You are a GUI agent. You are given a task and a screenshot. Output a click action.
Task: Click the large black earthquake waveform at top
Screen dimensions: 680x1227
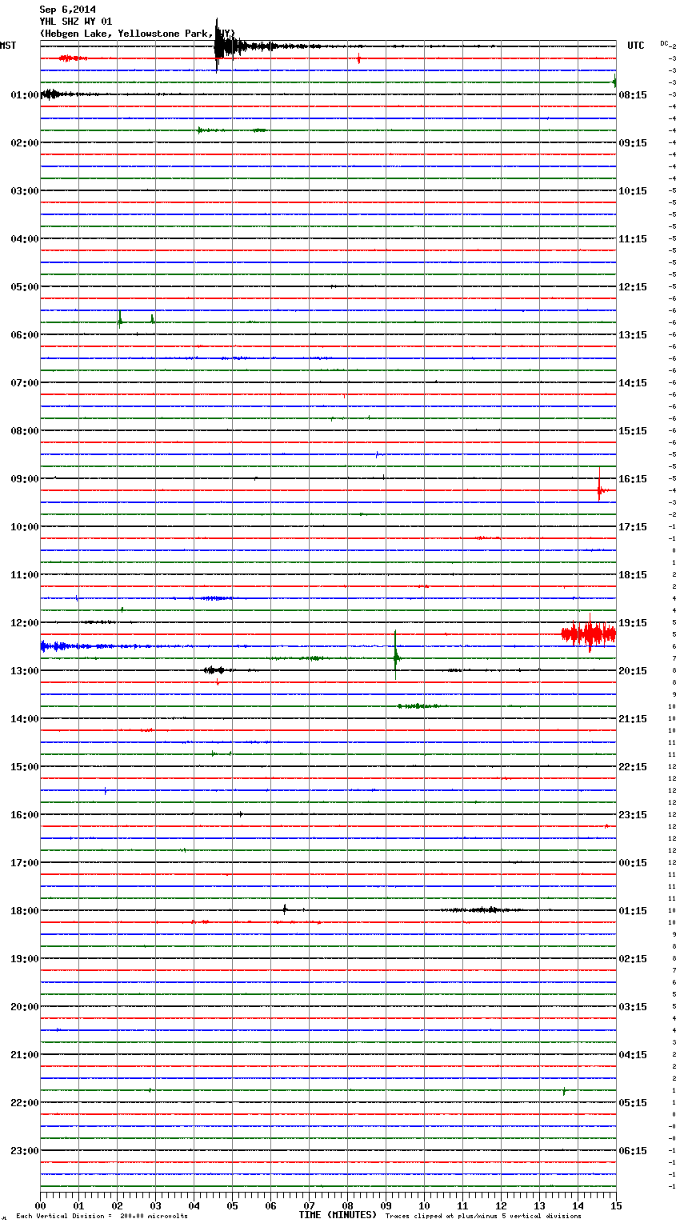[224, 46]
